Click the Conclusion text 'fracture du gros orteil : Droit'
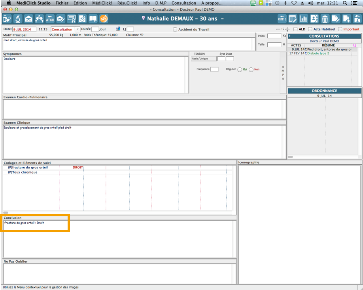 pos(24,223)
